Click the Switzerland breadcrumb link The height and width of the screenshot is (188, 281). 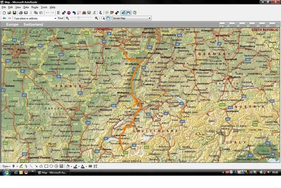(x=33, y=25)
